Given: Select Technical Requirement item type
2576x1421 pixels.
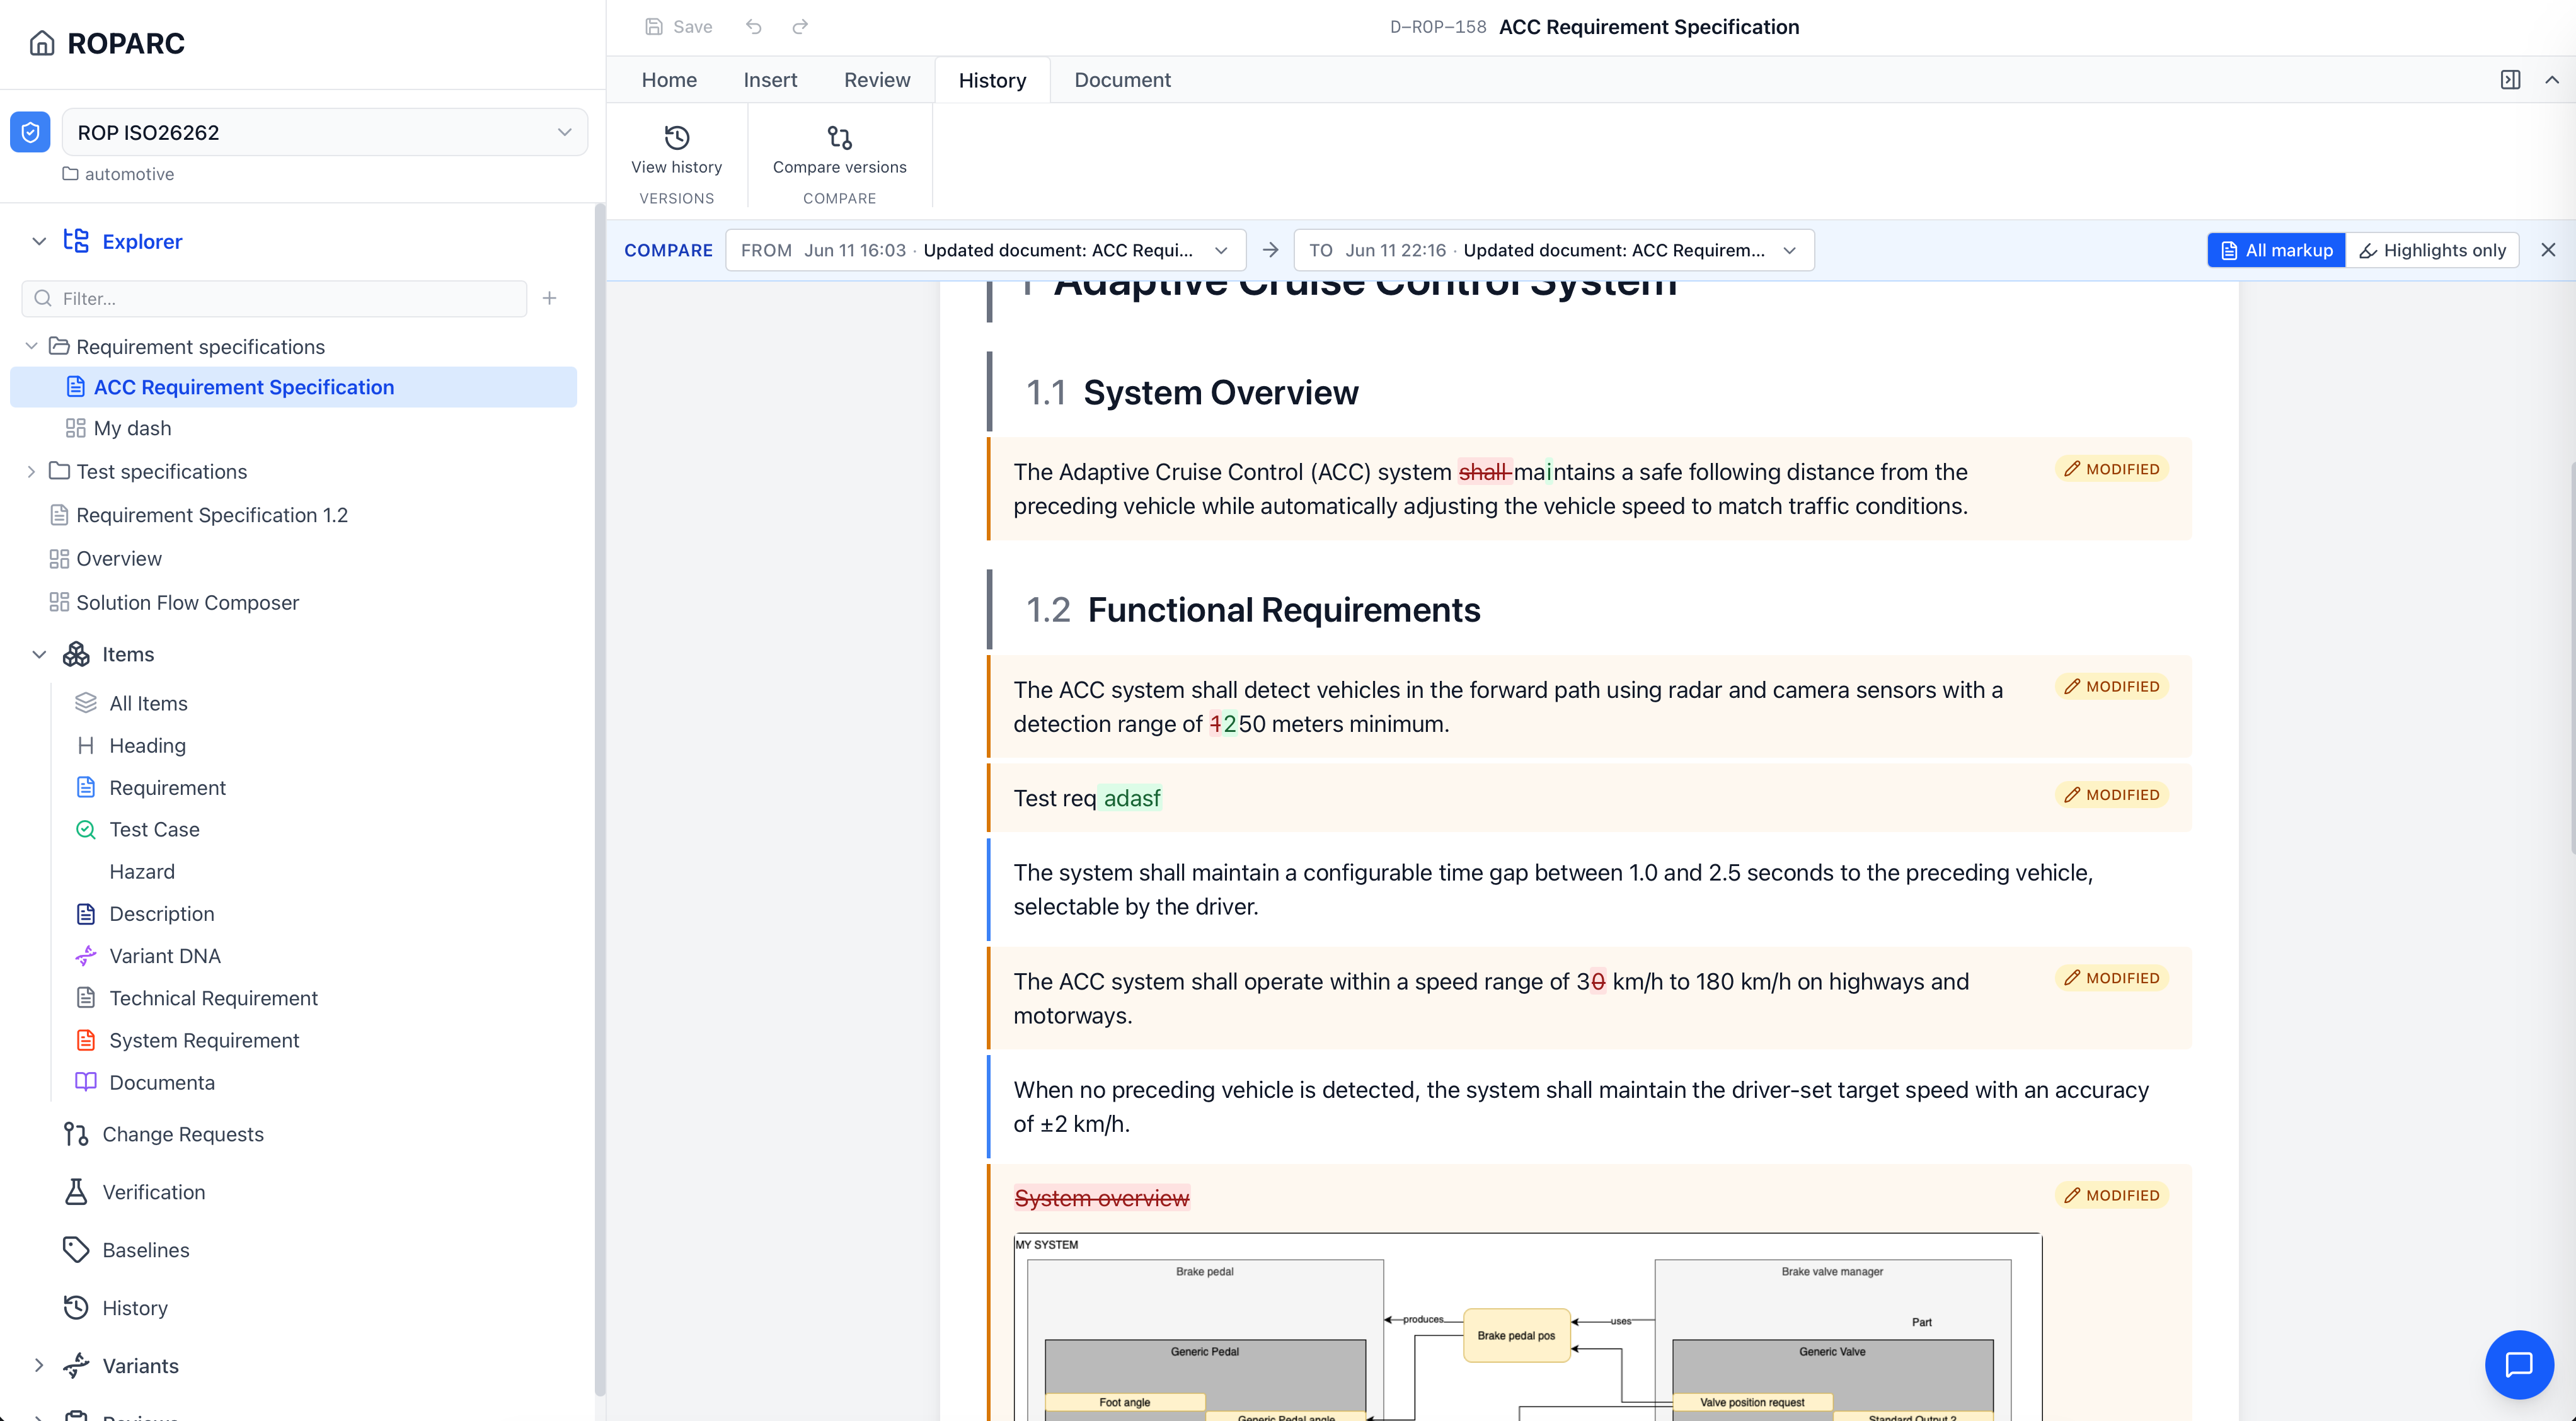Looking at the screenshot, I should tap(213, 998).
